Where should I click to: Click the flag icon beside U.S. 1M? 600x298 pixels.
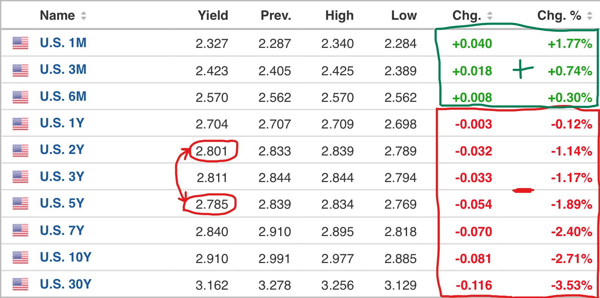(20, 43)
